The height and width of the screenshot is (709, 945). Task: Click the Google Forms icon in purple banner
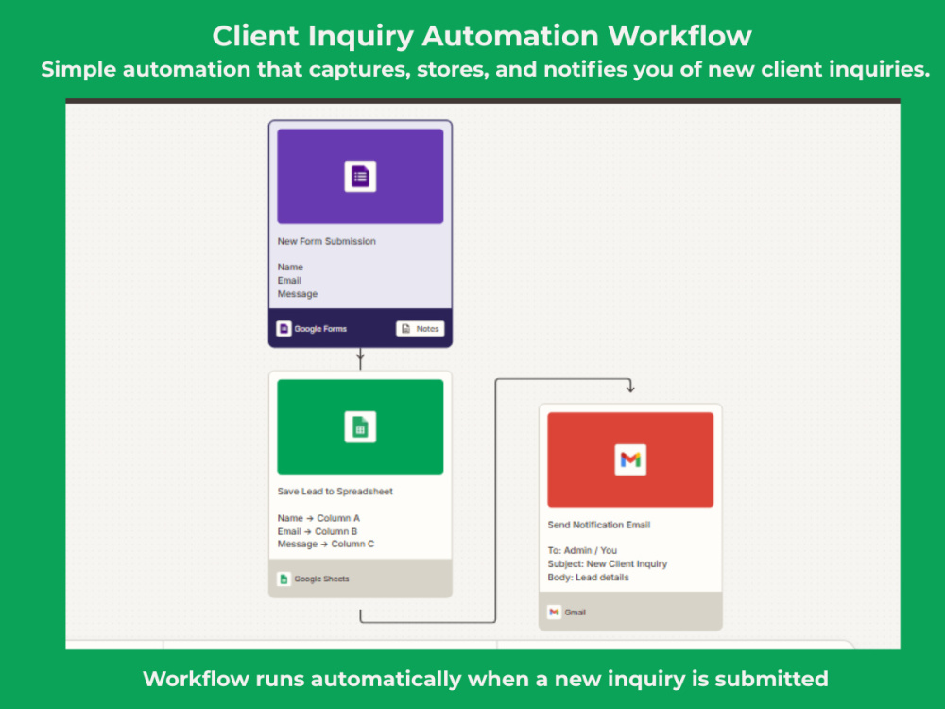360,177
